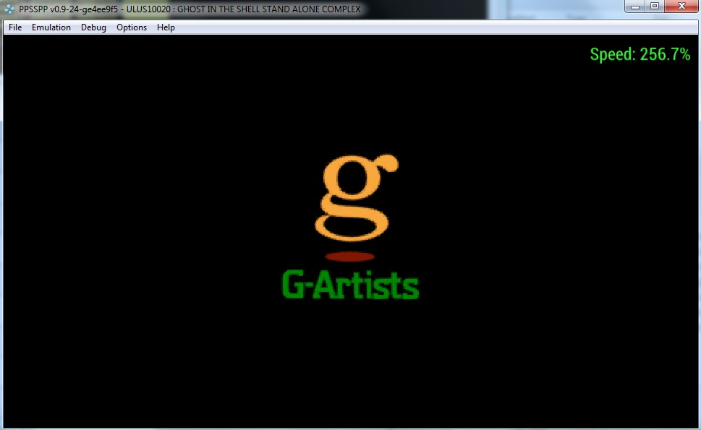Click the dark red oval under the logo
This screenshot has height=430, width=701.
tap(349, 257)
